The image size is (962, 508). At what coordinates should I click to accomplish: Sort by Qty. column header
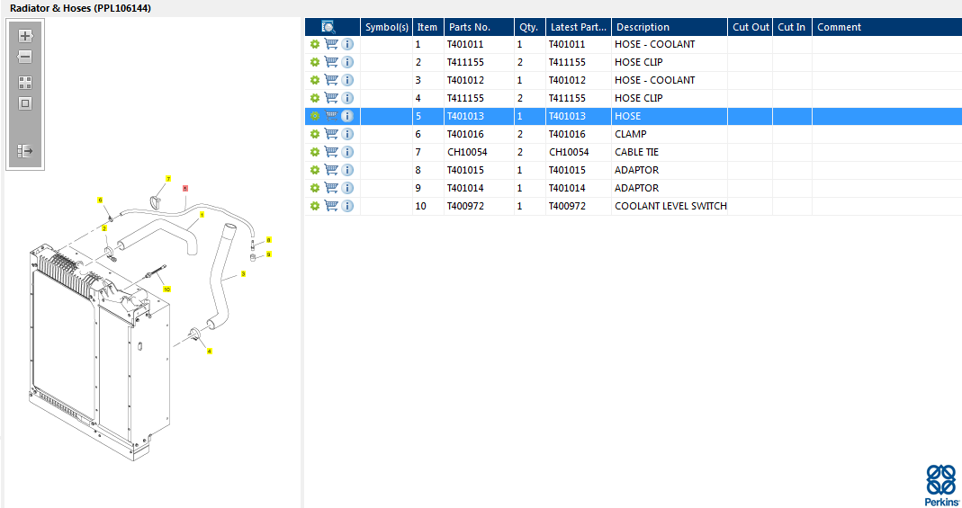coord(529,27)
